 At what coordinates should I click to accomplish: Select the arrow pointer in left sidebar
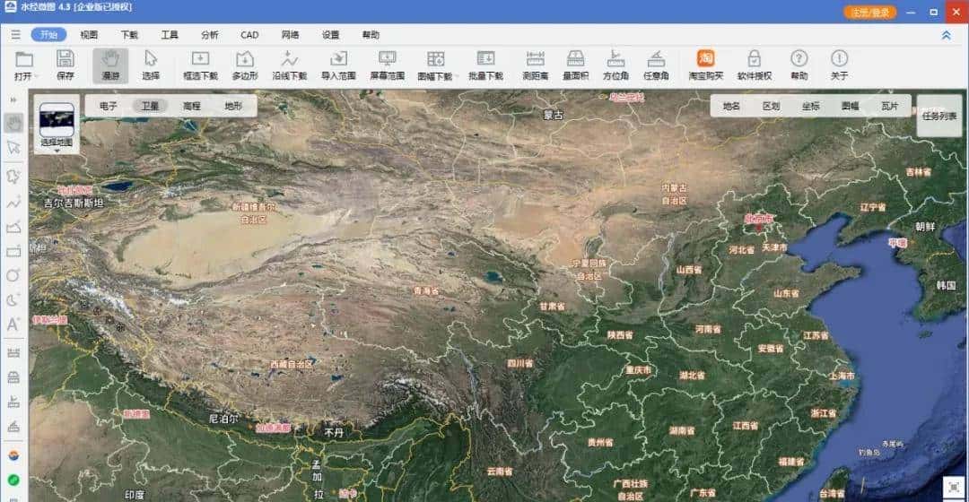point(13,148)
